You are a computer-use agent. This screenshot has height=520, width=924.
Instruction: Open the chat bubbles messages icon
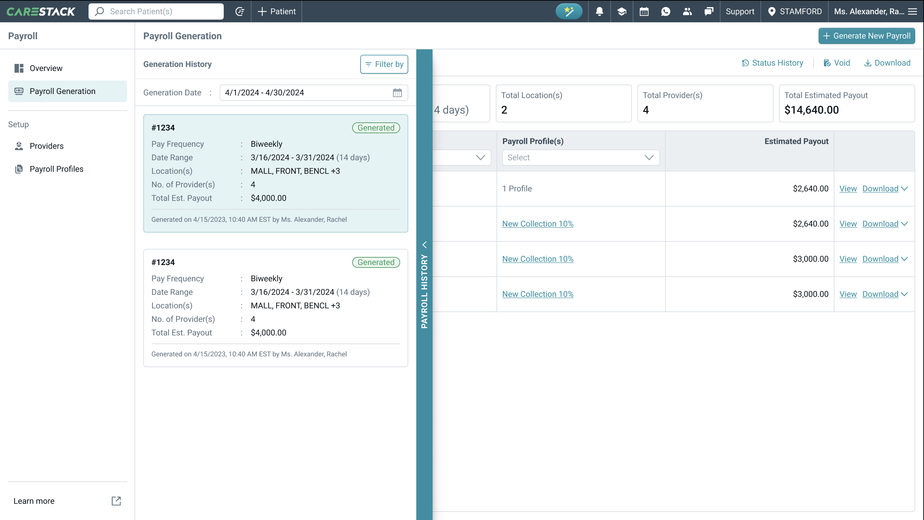(x=709, y=11)
